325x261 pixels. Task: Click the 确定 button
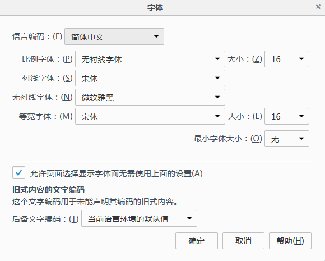coord(197,241)
